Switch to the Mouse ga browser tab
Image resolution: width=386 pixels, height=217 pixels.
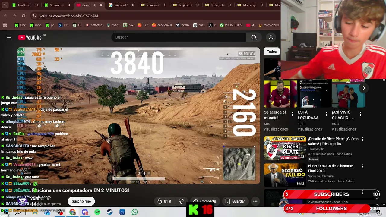pos(249,5)
